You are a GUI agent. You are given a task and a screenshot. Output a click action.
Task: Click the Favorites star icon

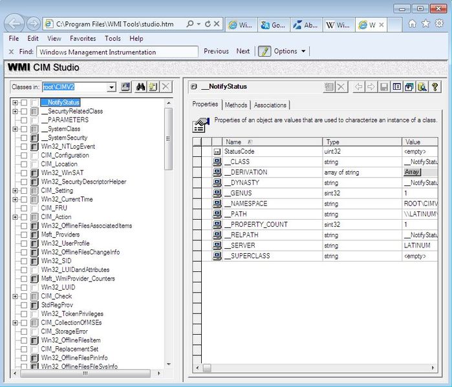[x=425, y=23]
